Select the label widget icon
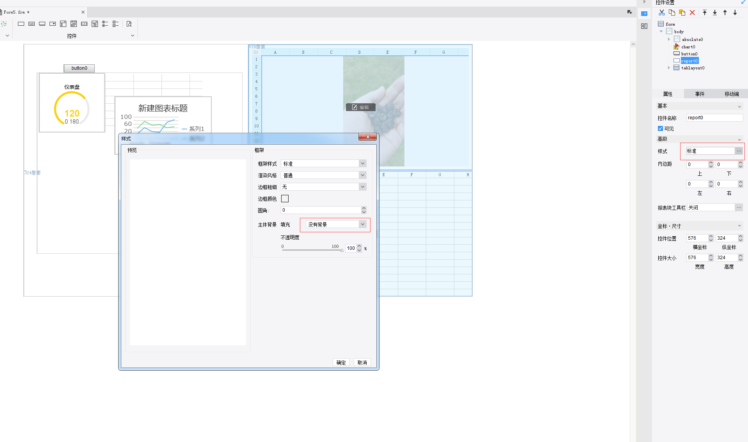 [x=32, y=24]
